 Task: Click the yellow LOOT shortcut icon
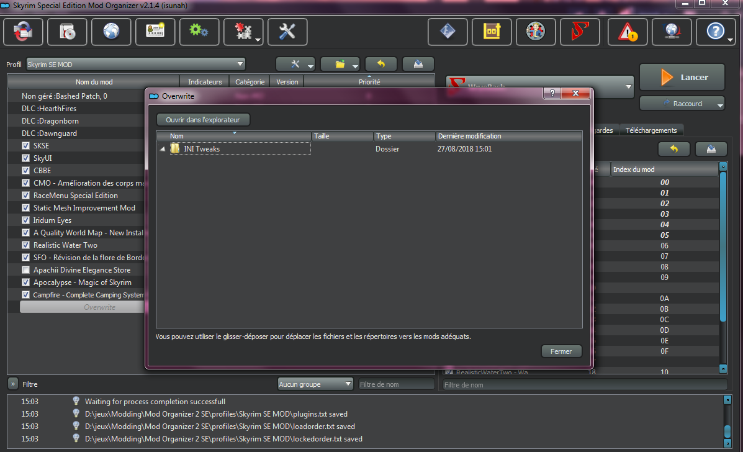[492, 32]
